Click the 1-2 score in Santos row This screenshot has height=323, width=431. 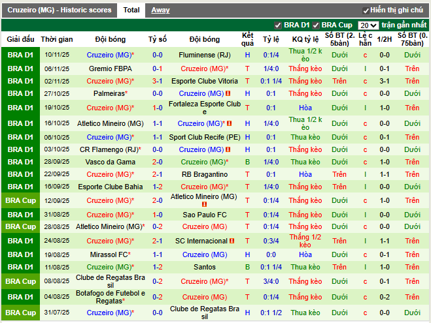[x=158, y=267]
